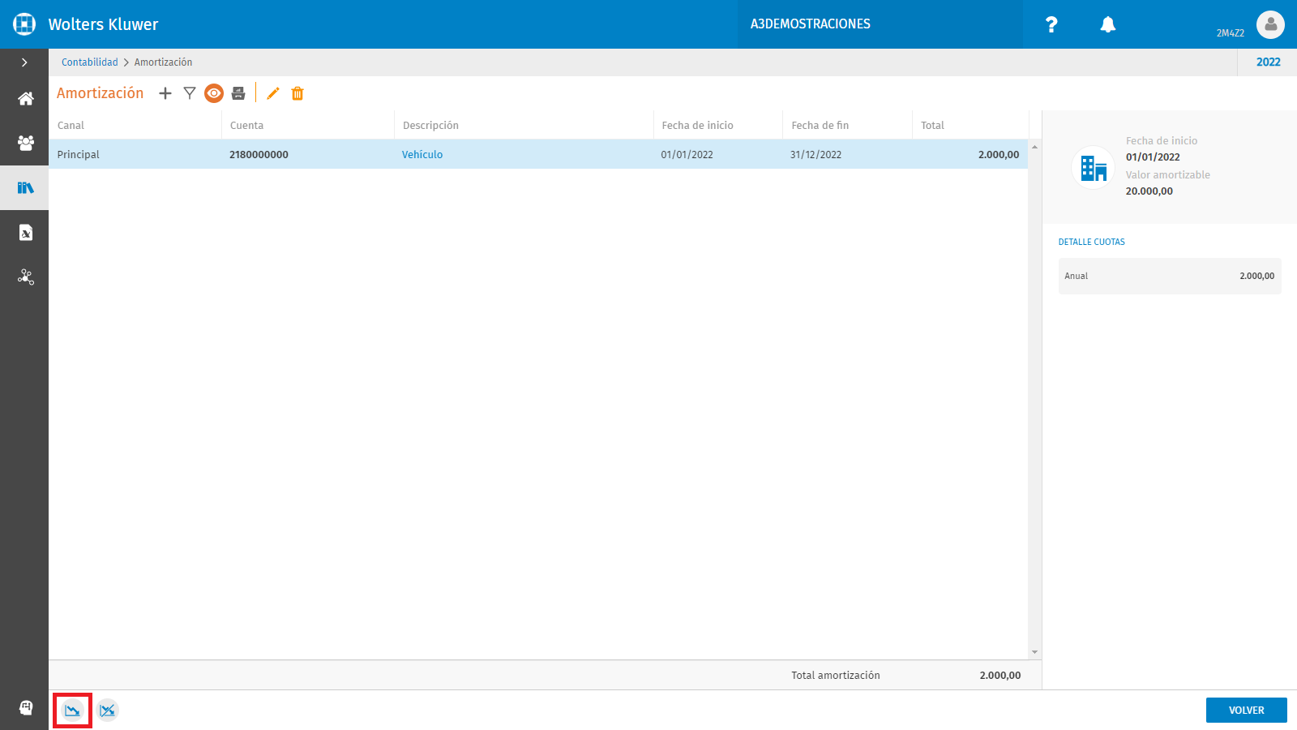Sort by Cuenta column header
The width and height of the screenshot is (1297, 730).
pos(246,126)
